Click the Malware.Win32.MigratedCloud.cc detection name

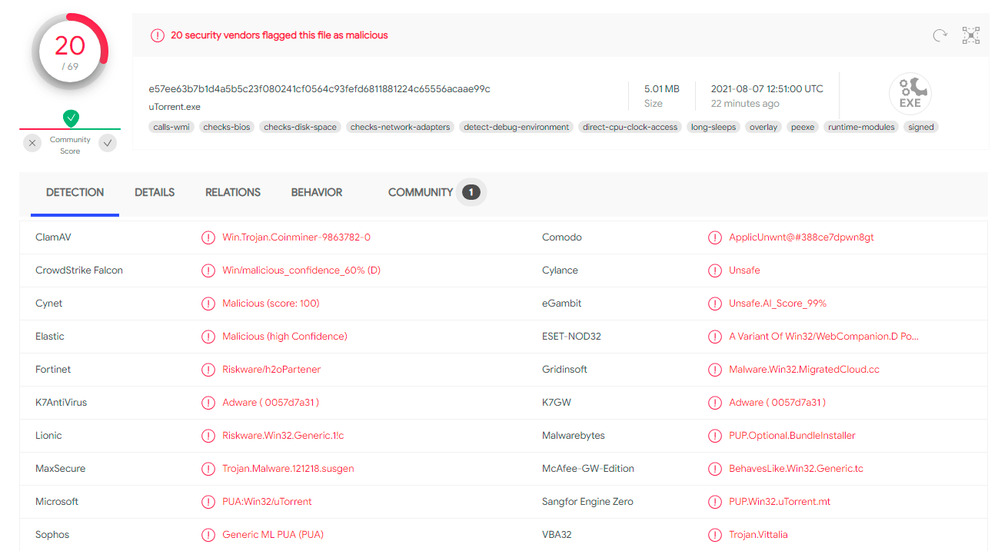click(x=804, y=370)
